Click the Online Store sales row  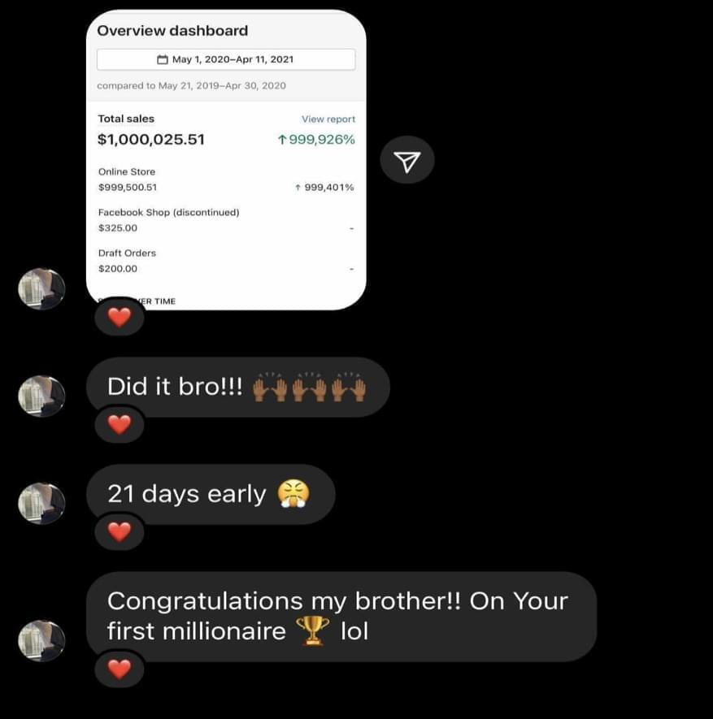coord(226,180)
